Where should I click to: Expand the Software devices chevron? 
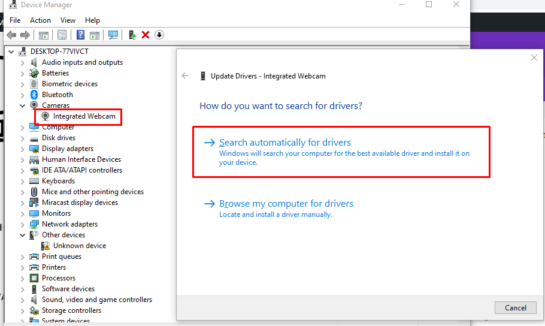tap(22, 289)
